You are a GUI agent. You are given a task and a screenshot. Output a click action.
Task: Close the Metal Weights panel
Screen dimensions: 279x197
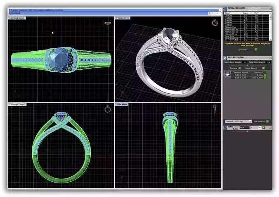(270, 9)
